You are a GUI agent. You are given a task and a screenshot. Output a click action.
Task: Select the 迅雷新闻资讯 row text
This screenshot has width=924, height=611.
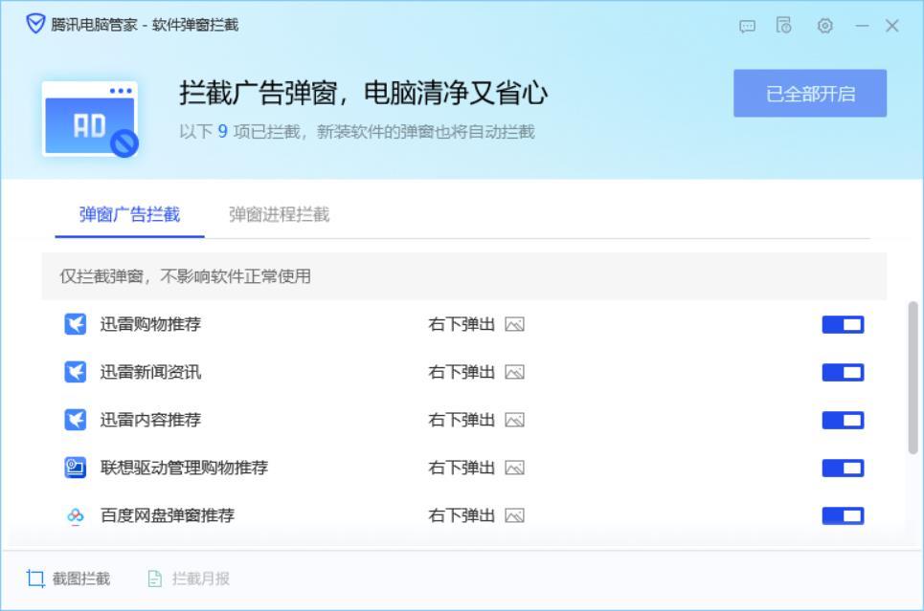pos(151,372)
